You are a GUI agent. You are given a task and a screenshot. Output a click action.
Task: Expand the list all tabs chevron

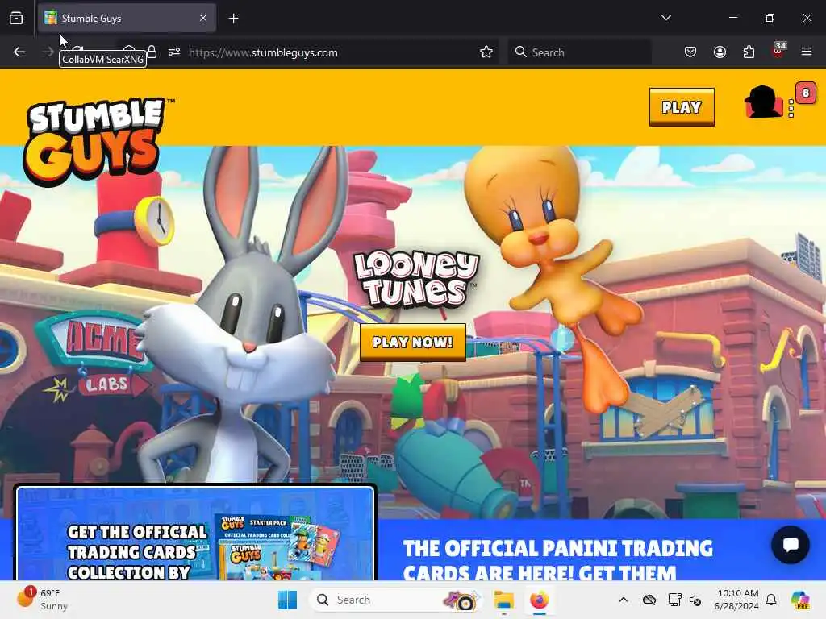[665, 18]
